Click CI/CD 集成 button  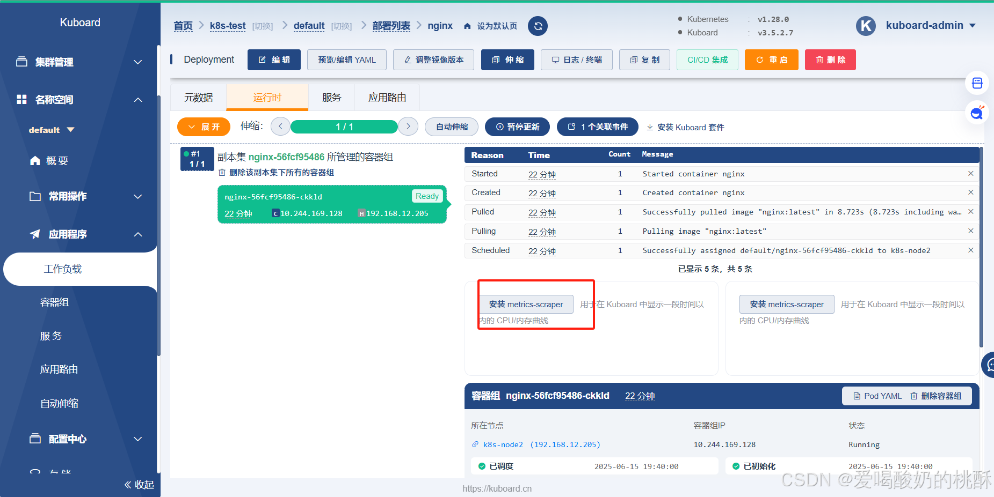pyautogui.click(x=707, y=60)
